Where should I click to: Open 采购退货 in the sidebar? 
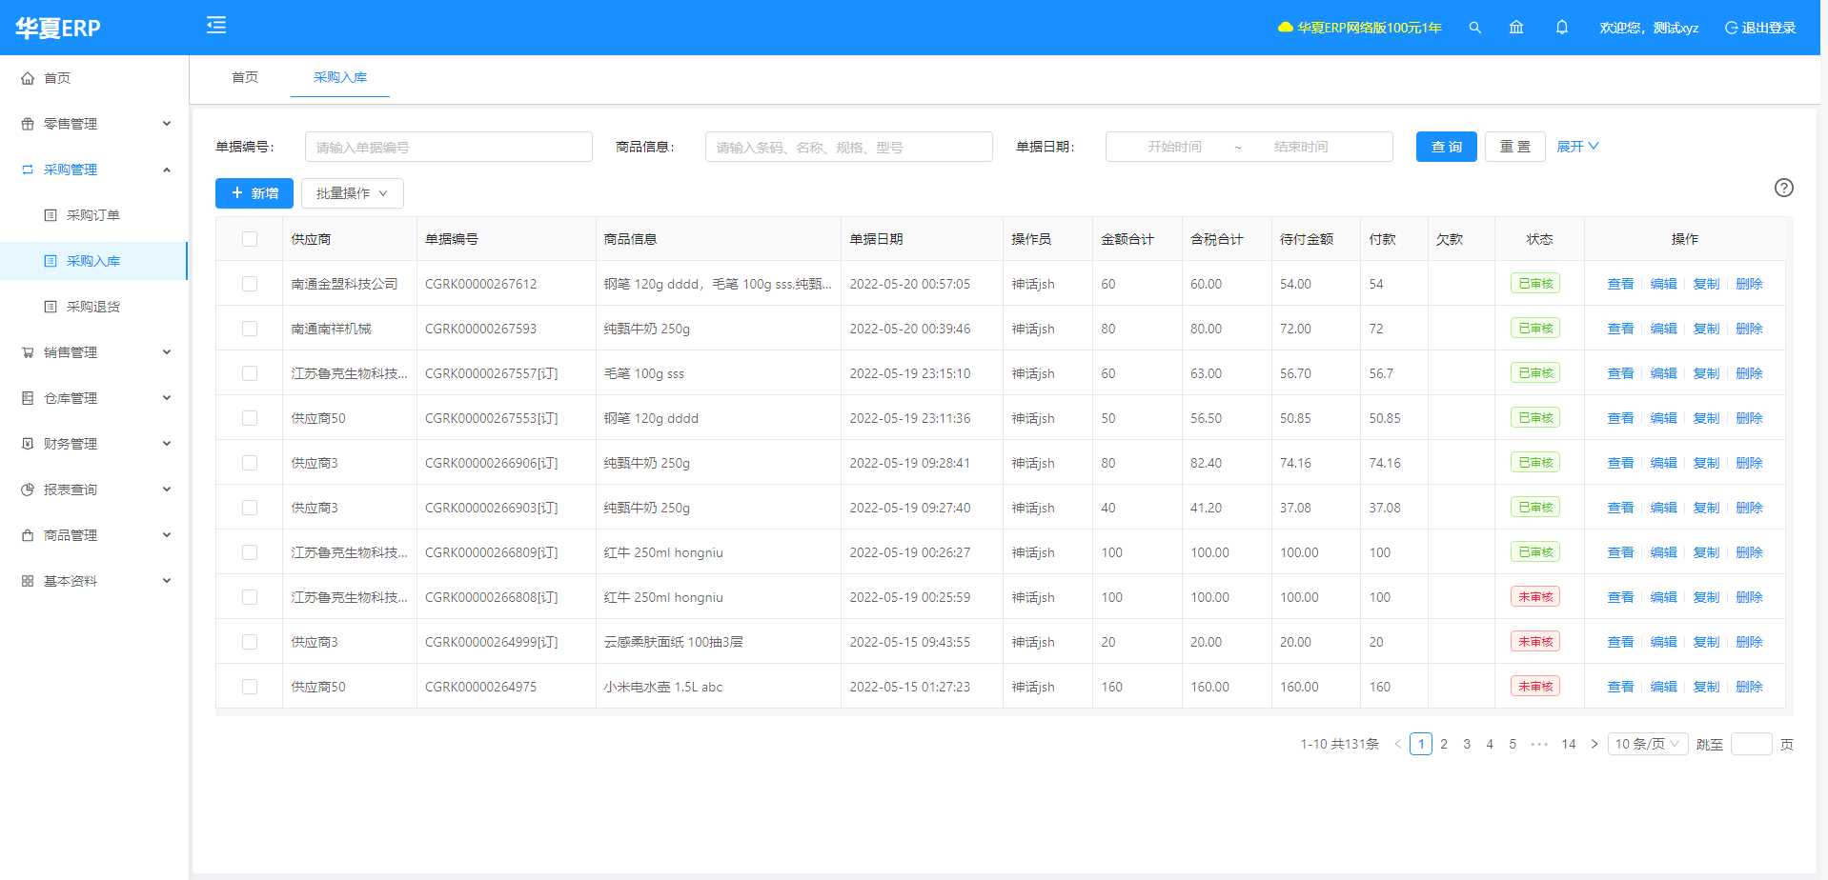93,307
